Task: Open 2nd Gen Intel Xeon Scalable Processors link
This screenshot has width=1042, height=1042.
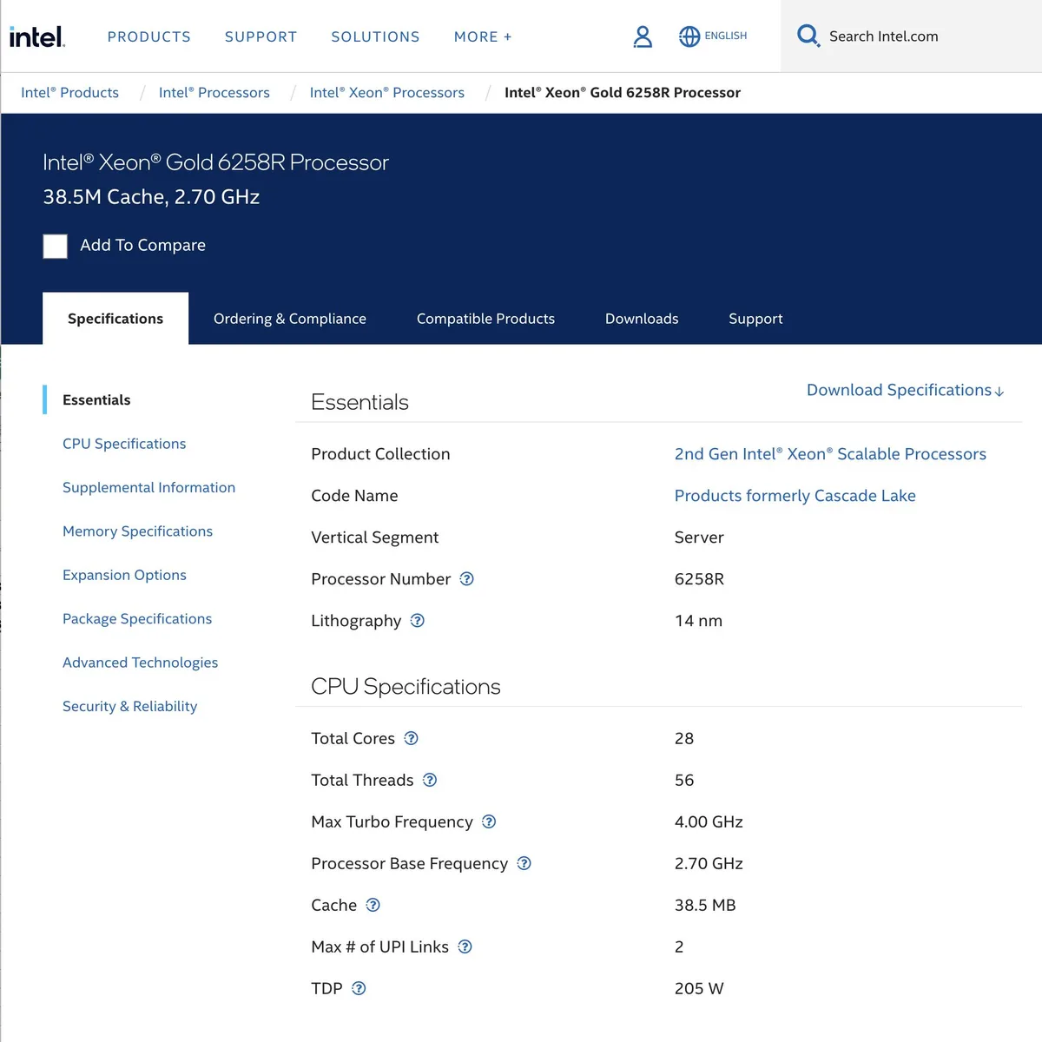Action: 830,454
